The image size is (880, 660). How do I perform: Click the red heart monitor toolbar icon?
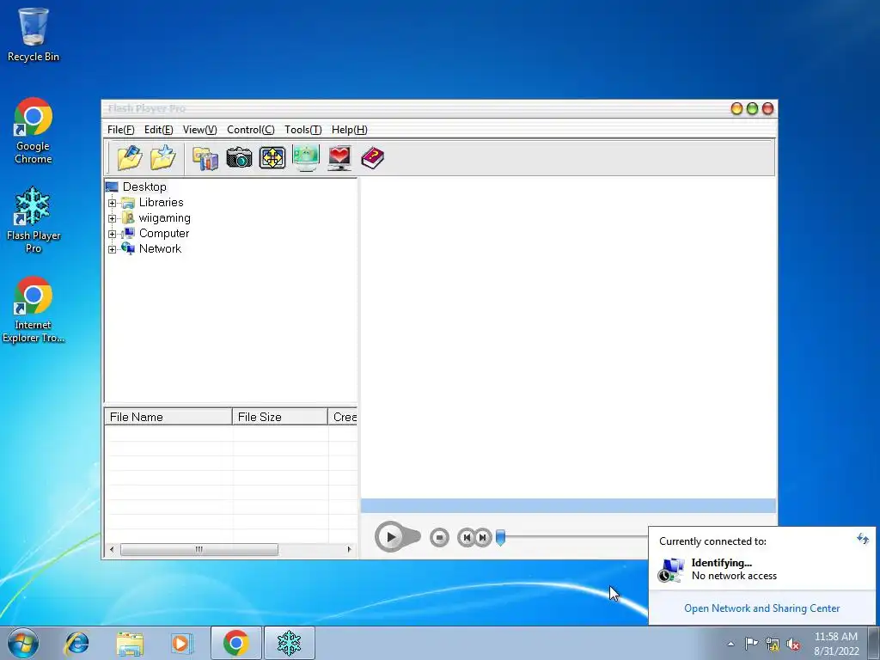[x=339, y=158]
